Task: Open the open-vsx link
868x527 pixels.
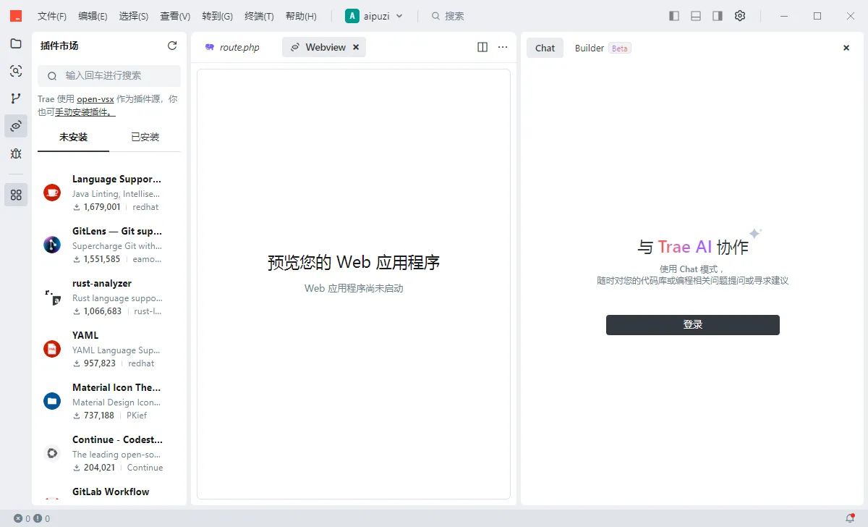Action: (95, 99)
